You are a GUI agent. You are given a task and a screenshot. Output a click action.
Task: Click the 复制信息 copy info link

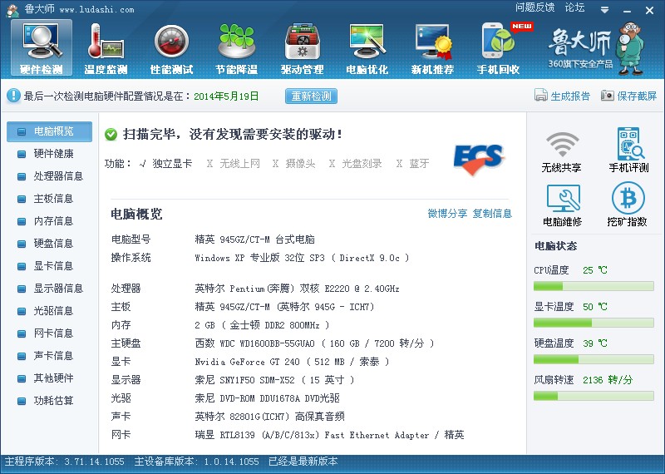click(x=492, y=214)
